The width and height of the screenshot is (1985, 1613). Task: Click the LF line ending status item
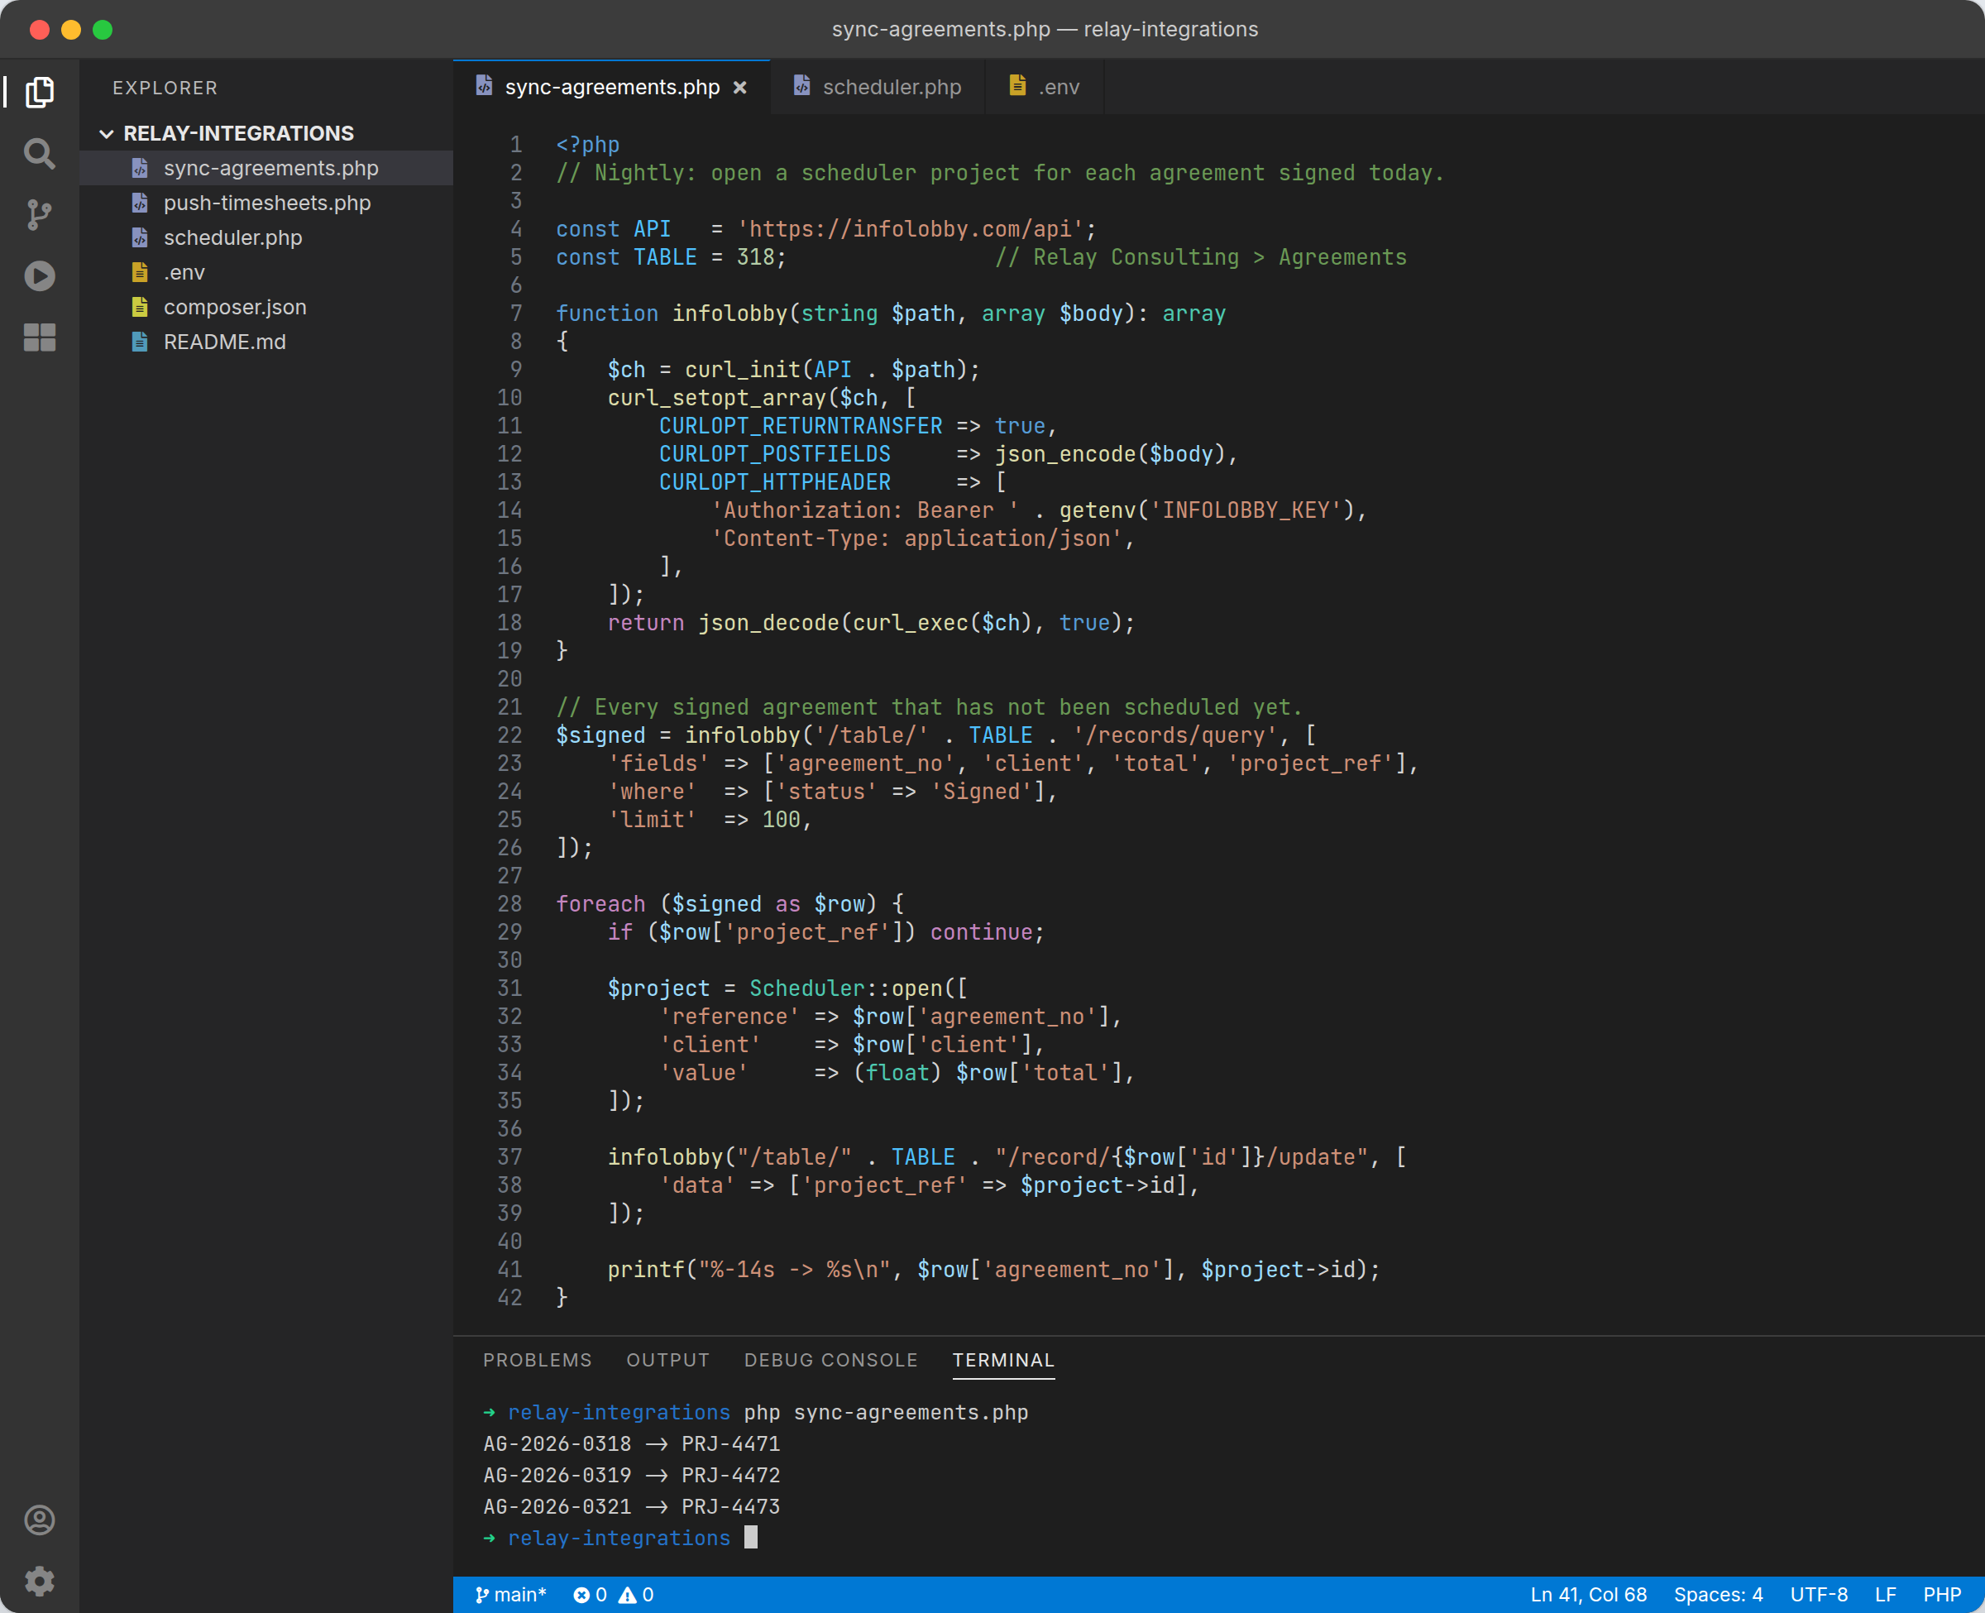tap(1886, 1595)
